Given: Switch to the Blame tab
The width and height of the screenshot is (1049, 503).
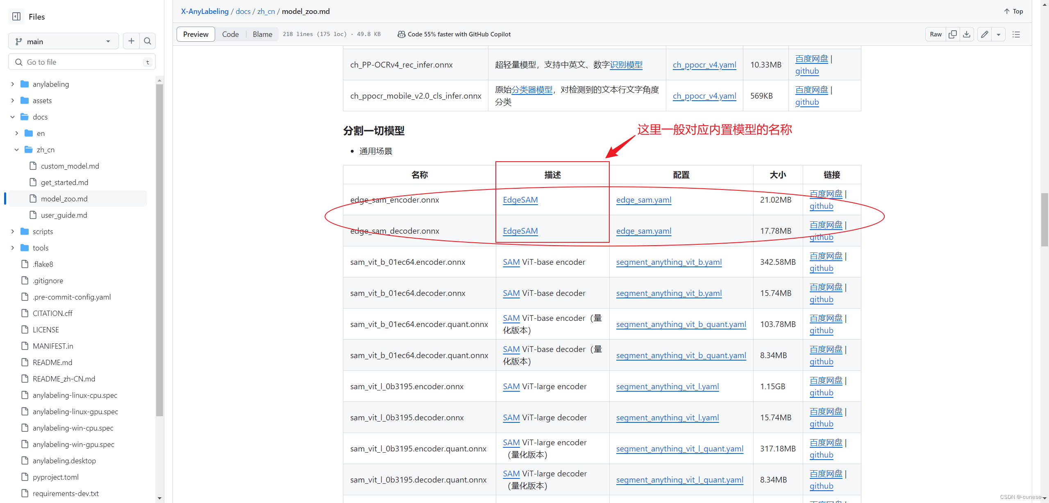Looking at the screenshot, I should click(x=262, y=34).
